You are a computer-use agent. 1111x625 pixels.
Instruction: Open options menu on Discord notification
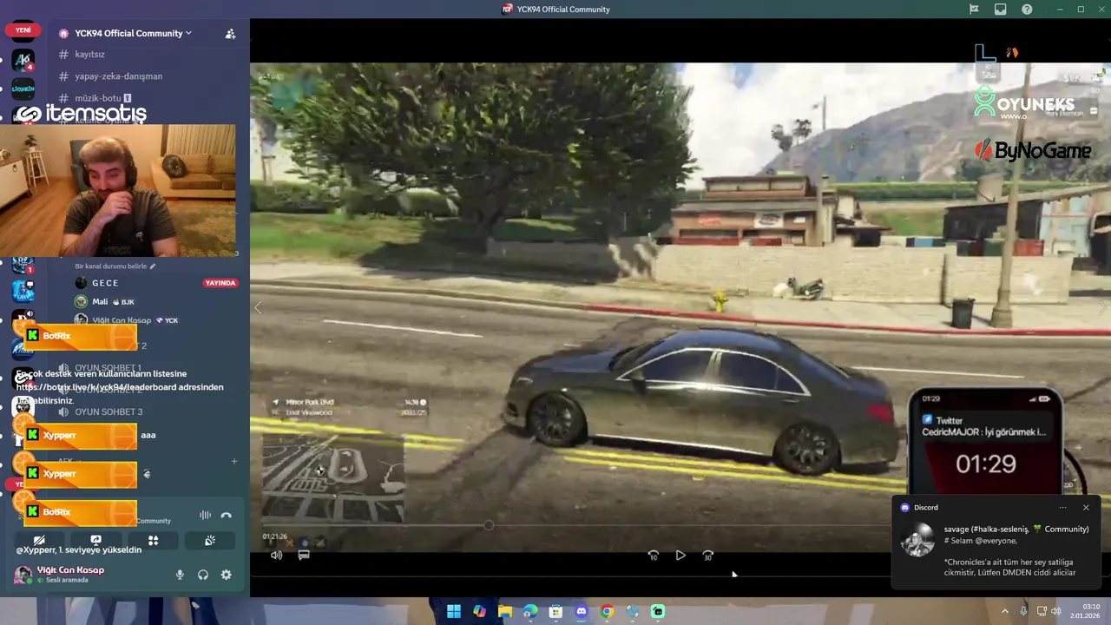1063,507
